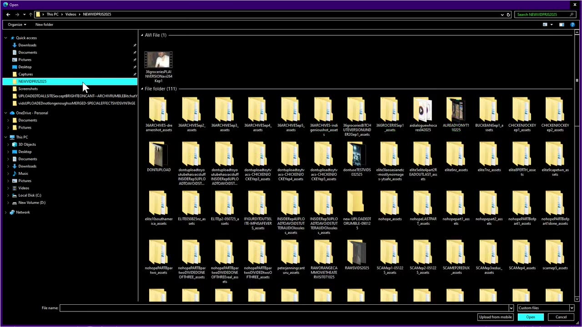Go back using the Back arrow
This screenshot has width=582, height=327.
[x=8, y=15]
